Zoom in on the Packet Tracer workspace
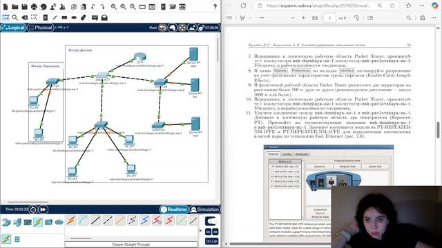The height and width of the screenshot is (248, 442). click(113, 6)
